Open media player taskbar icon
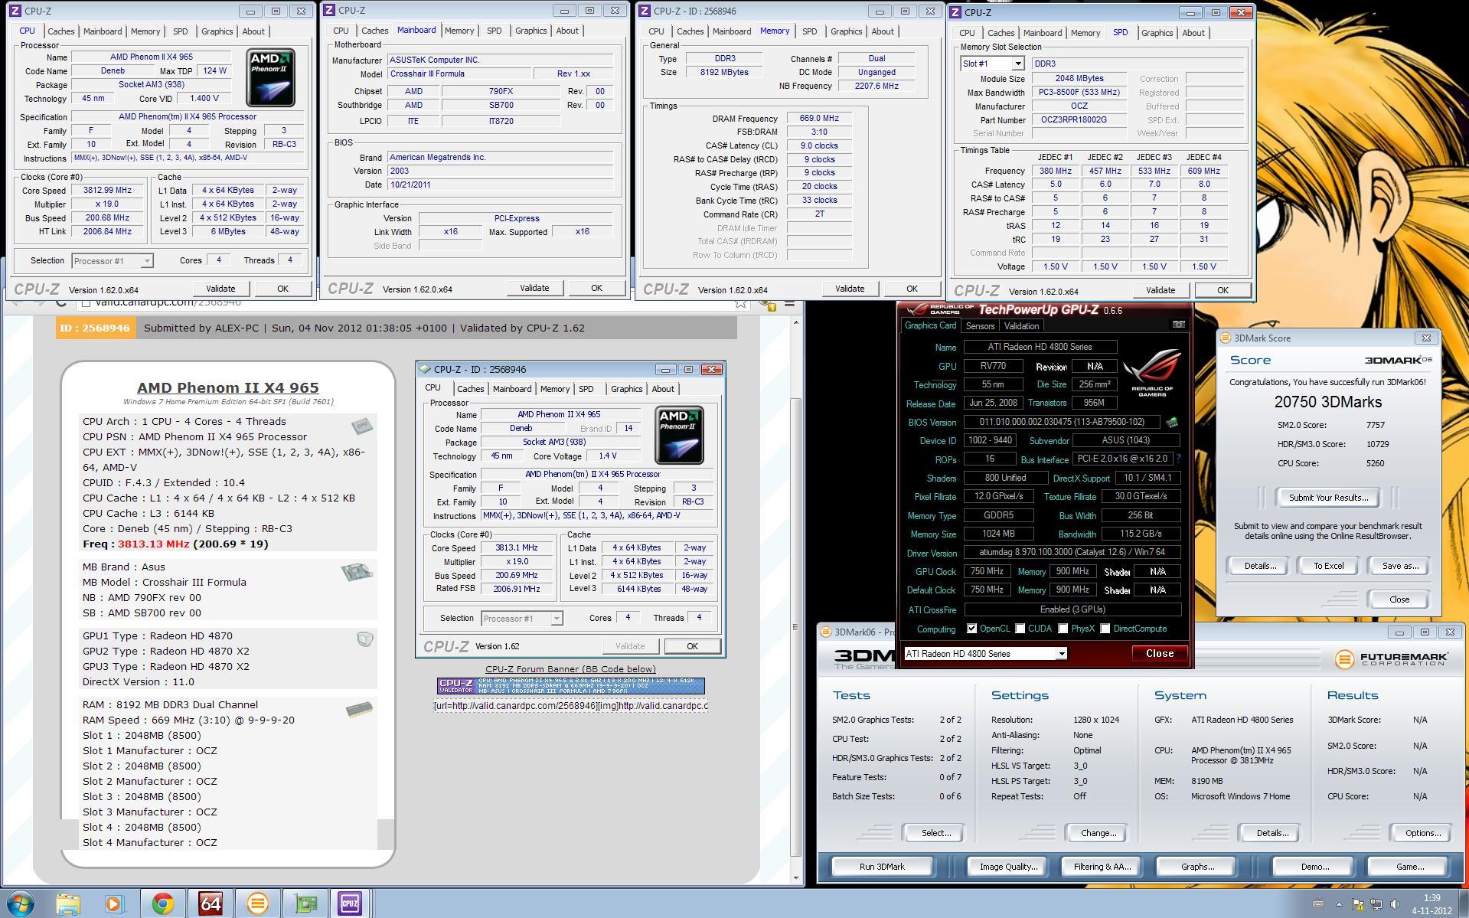 pos(114,904)
